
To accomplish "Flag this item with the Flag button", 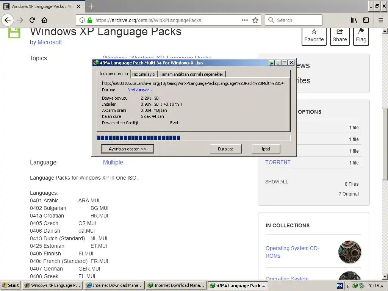I will [x=361, y=36].
